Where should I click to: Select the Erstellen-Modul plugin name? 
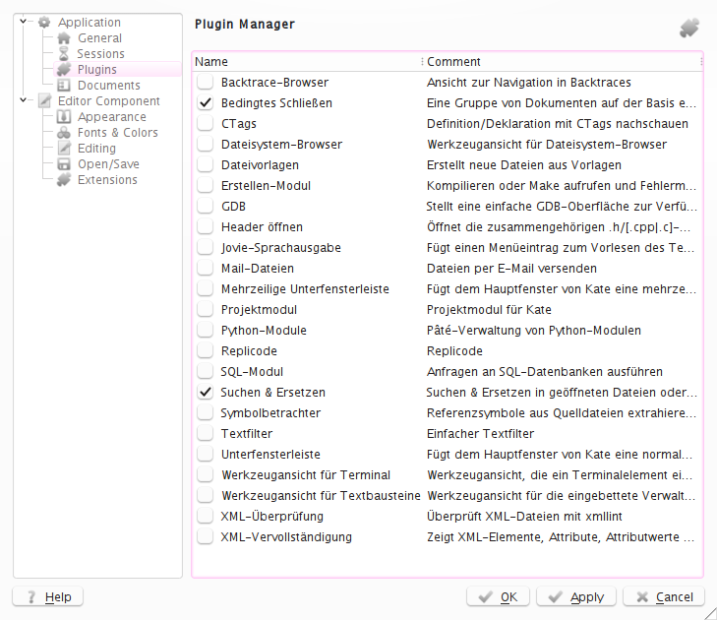(x=266, y=186)
